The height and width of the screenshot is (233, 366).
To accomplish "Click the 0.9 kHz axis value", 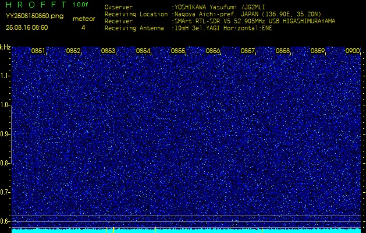I will click(5, 134).
